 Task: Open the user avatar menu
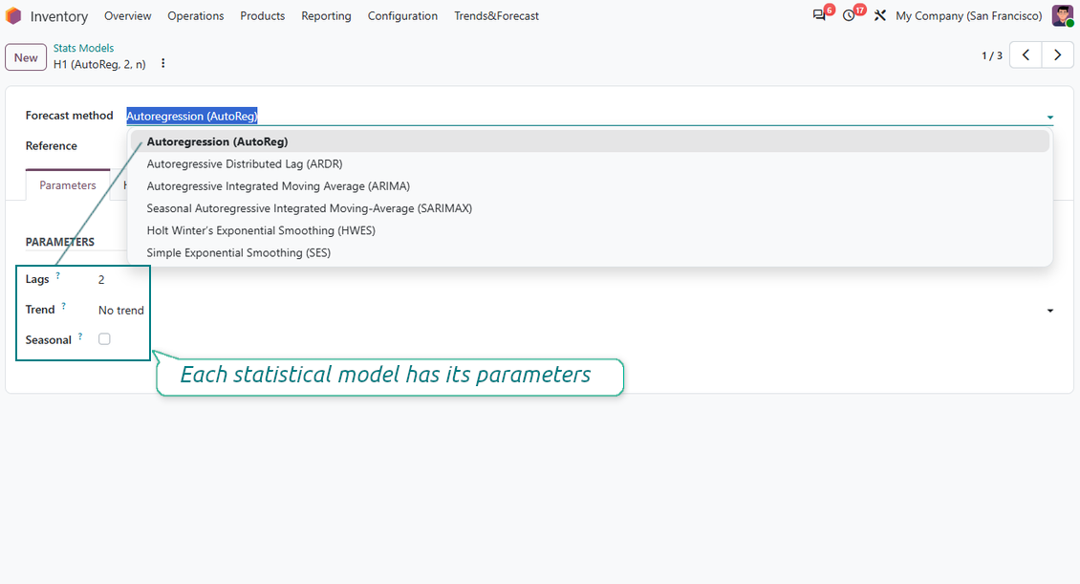point(1063,16)
